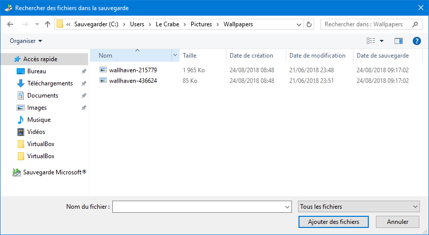Click the image icon of wallhaven-436624
Image resolution: width=429 pixels, height=235 pixels.
click(x=103, y=80)
